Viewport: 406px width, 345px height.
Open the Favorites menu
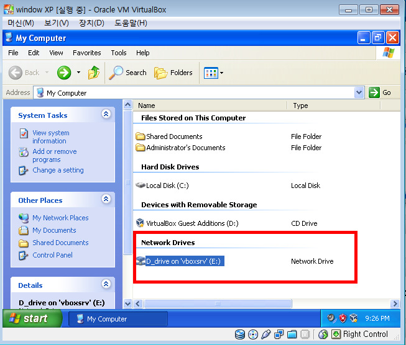(x=86, y=53)
